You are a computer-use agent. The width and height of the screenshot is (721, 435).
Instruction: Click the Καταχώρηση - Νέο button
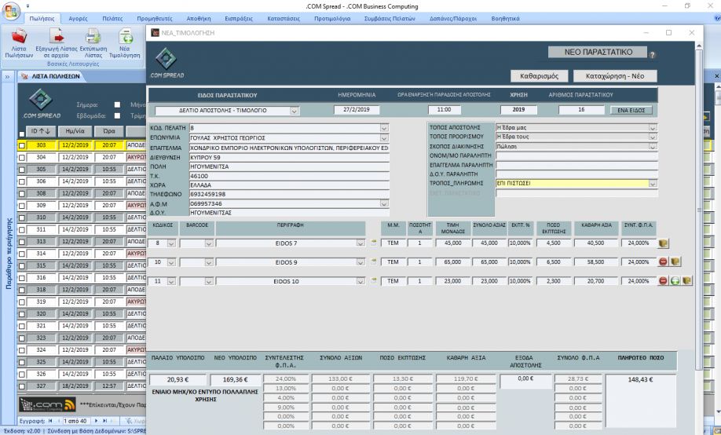pos(615,76)
